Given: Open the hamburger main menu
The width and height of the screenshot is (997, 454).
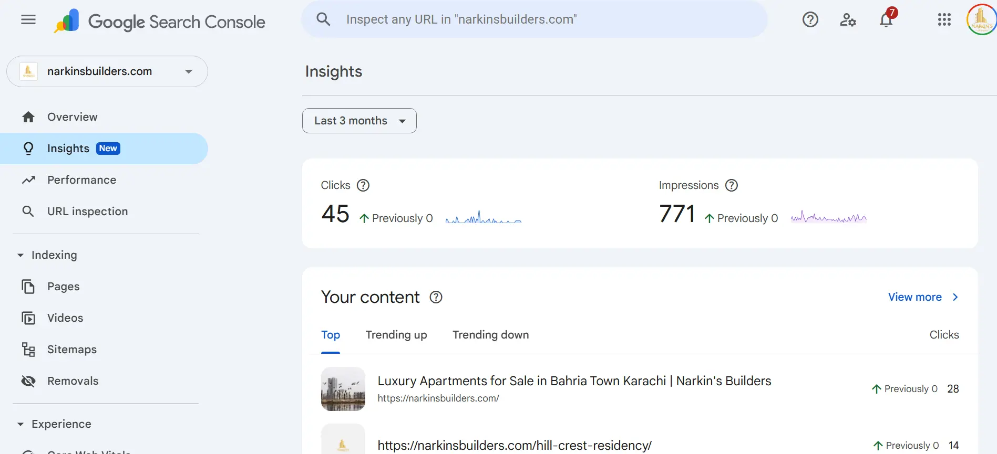Looking at the screenshot, I should point(28,20).
